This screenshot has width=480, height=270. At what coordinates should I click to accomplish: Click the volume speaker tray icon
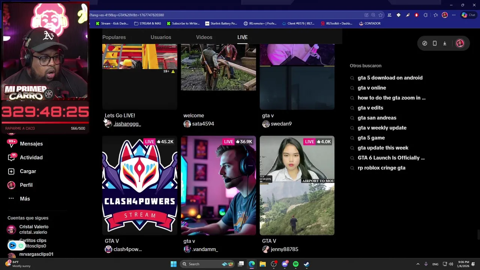click(x=451, y=264)
